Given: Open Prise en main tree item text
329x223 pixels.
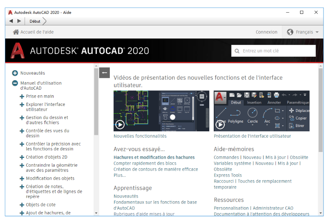Looking at the screenshot, I should point(40,96).
